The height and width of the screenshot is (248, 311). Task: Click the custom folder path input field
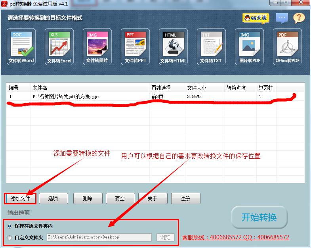point(99,237)
